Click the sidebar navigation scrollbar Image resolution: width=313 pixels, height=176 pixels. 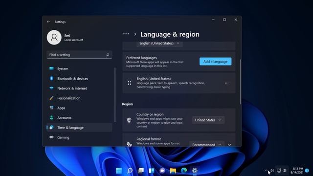(115, 95)
